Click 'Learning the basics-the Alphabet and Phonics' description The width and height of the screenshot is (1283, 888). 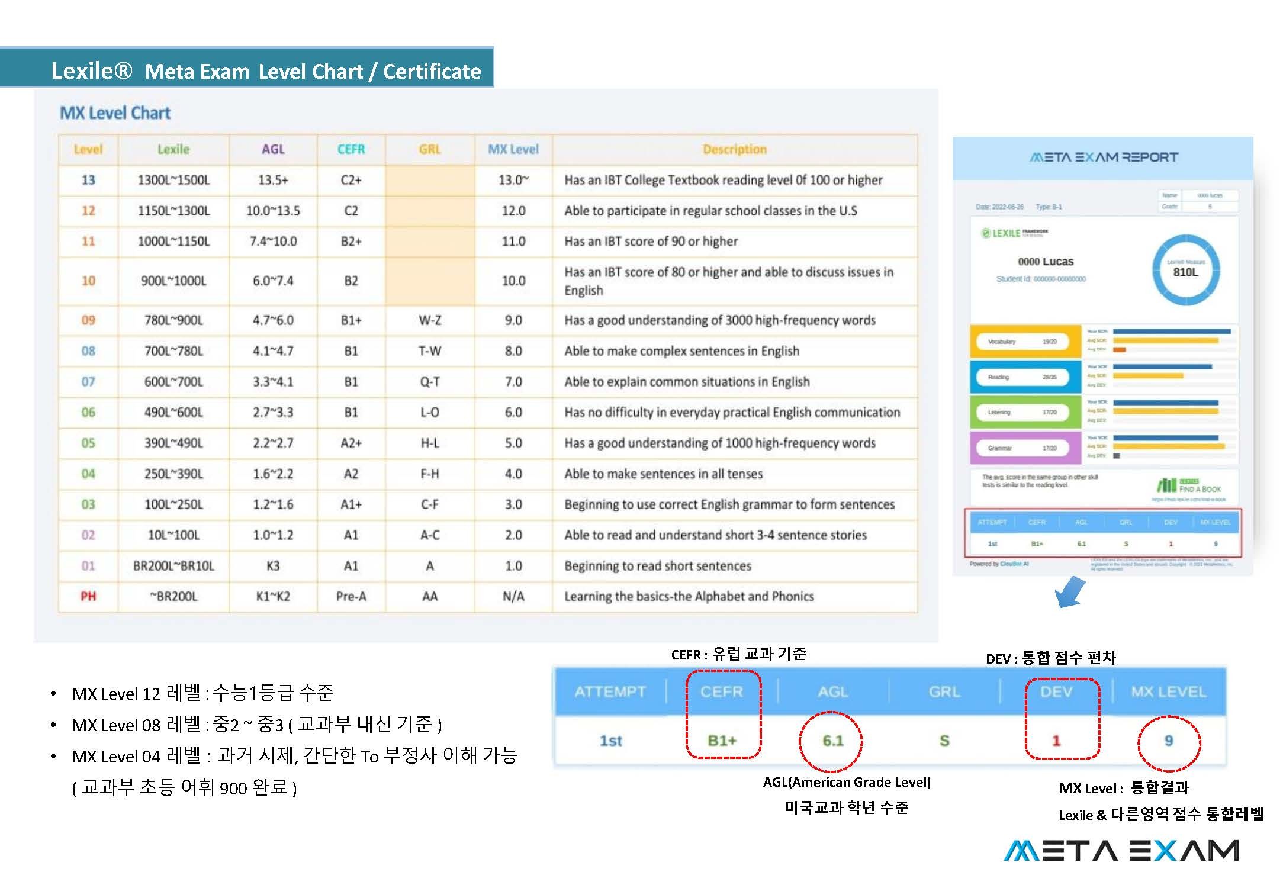689,597
